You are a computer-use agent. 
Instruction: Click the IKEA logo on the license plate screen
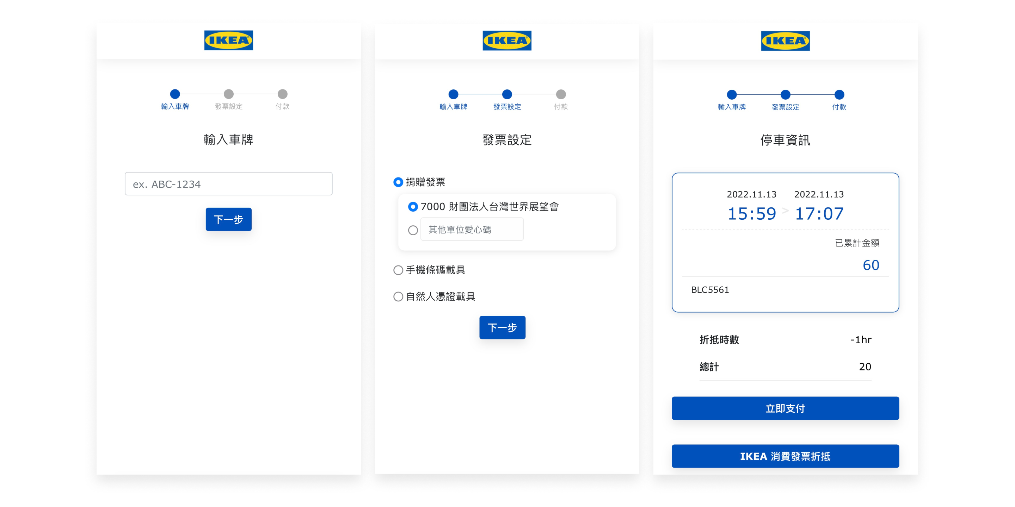point(228,40)
